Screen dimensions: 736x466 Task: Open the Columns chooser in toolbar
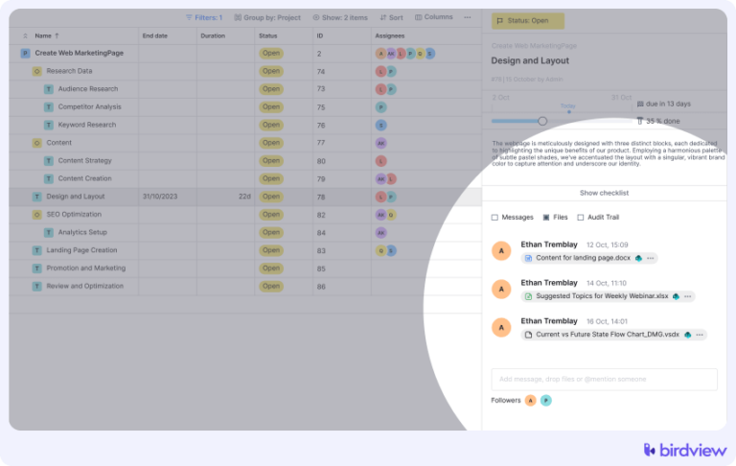coord(433,17)
